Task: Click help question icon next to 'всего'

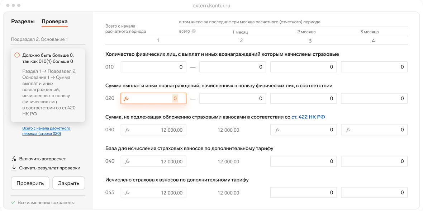Action: point(194,31)
